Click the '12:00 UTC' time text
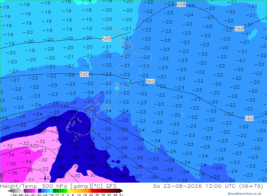The height and width of the screenshot is (196, 267). tap(221, 186)
